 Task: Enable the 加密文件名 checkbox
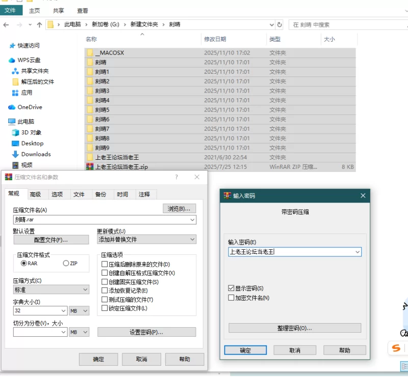coord(232,298)
